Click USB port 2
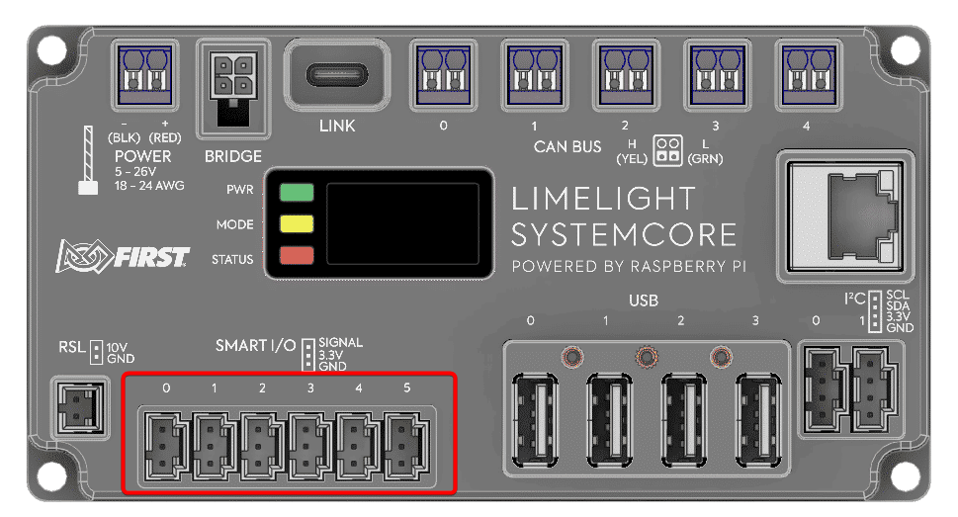 click(x=684, y=420)
